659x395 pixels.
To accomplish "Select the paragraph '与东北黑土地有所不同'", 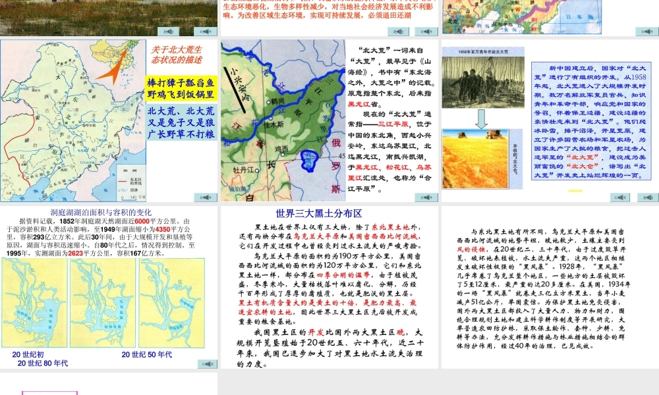I will click(544, 289).
